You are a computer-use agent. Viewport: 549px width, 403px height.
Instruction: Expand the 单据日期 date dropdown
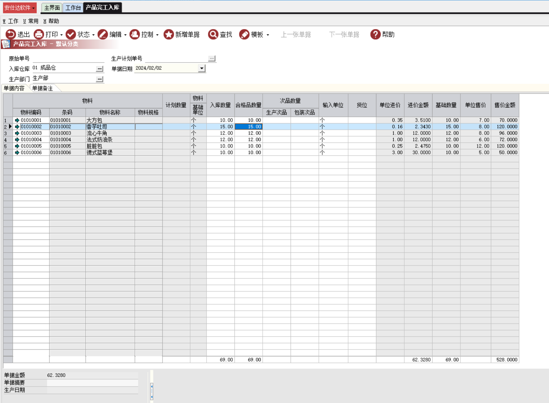coord(202,68)
